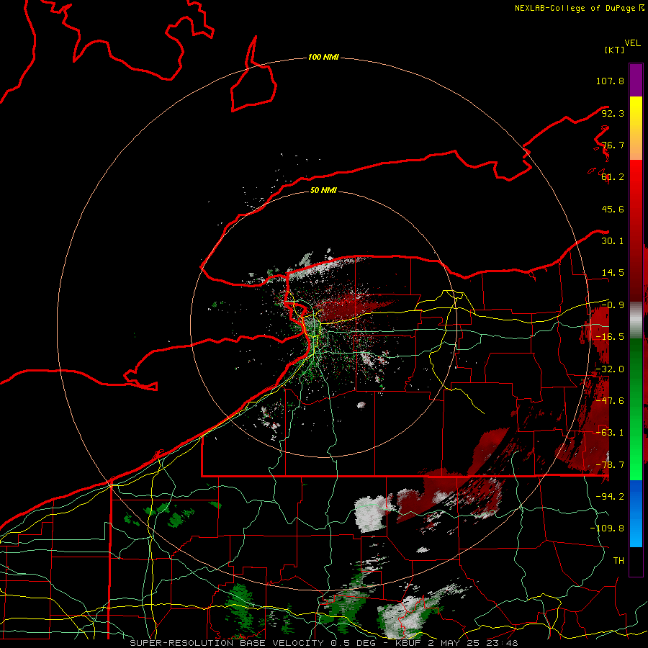This screenshot has width=648, height=648.
Task: Click the 107.8 velocity scale value
Action: pos(610,81)
